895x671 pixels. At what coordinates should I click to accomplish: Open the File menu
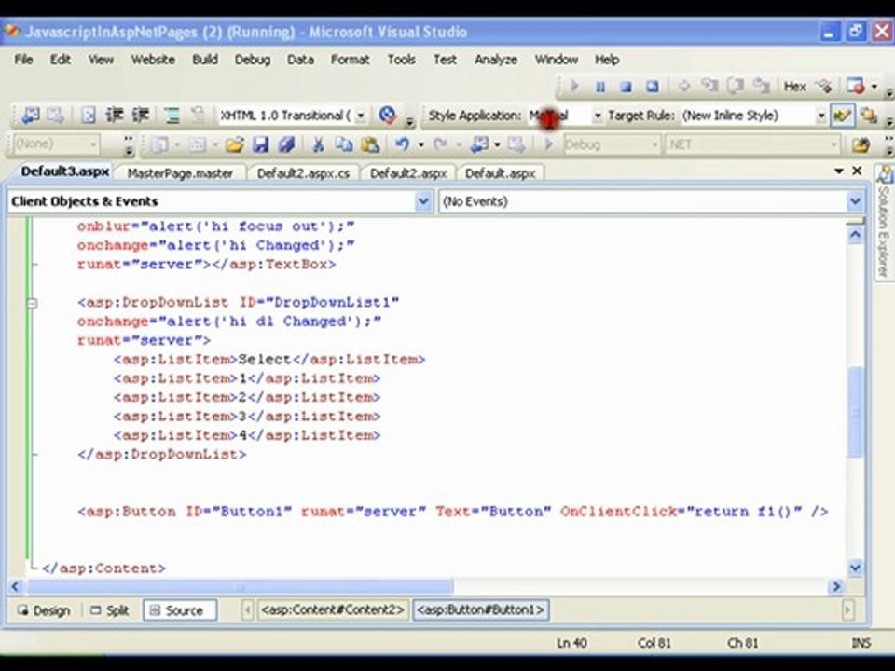(x=23, y=60)
